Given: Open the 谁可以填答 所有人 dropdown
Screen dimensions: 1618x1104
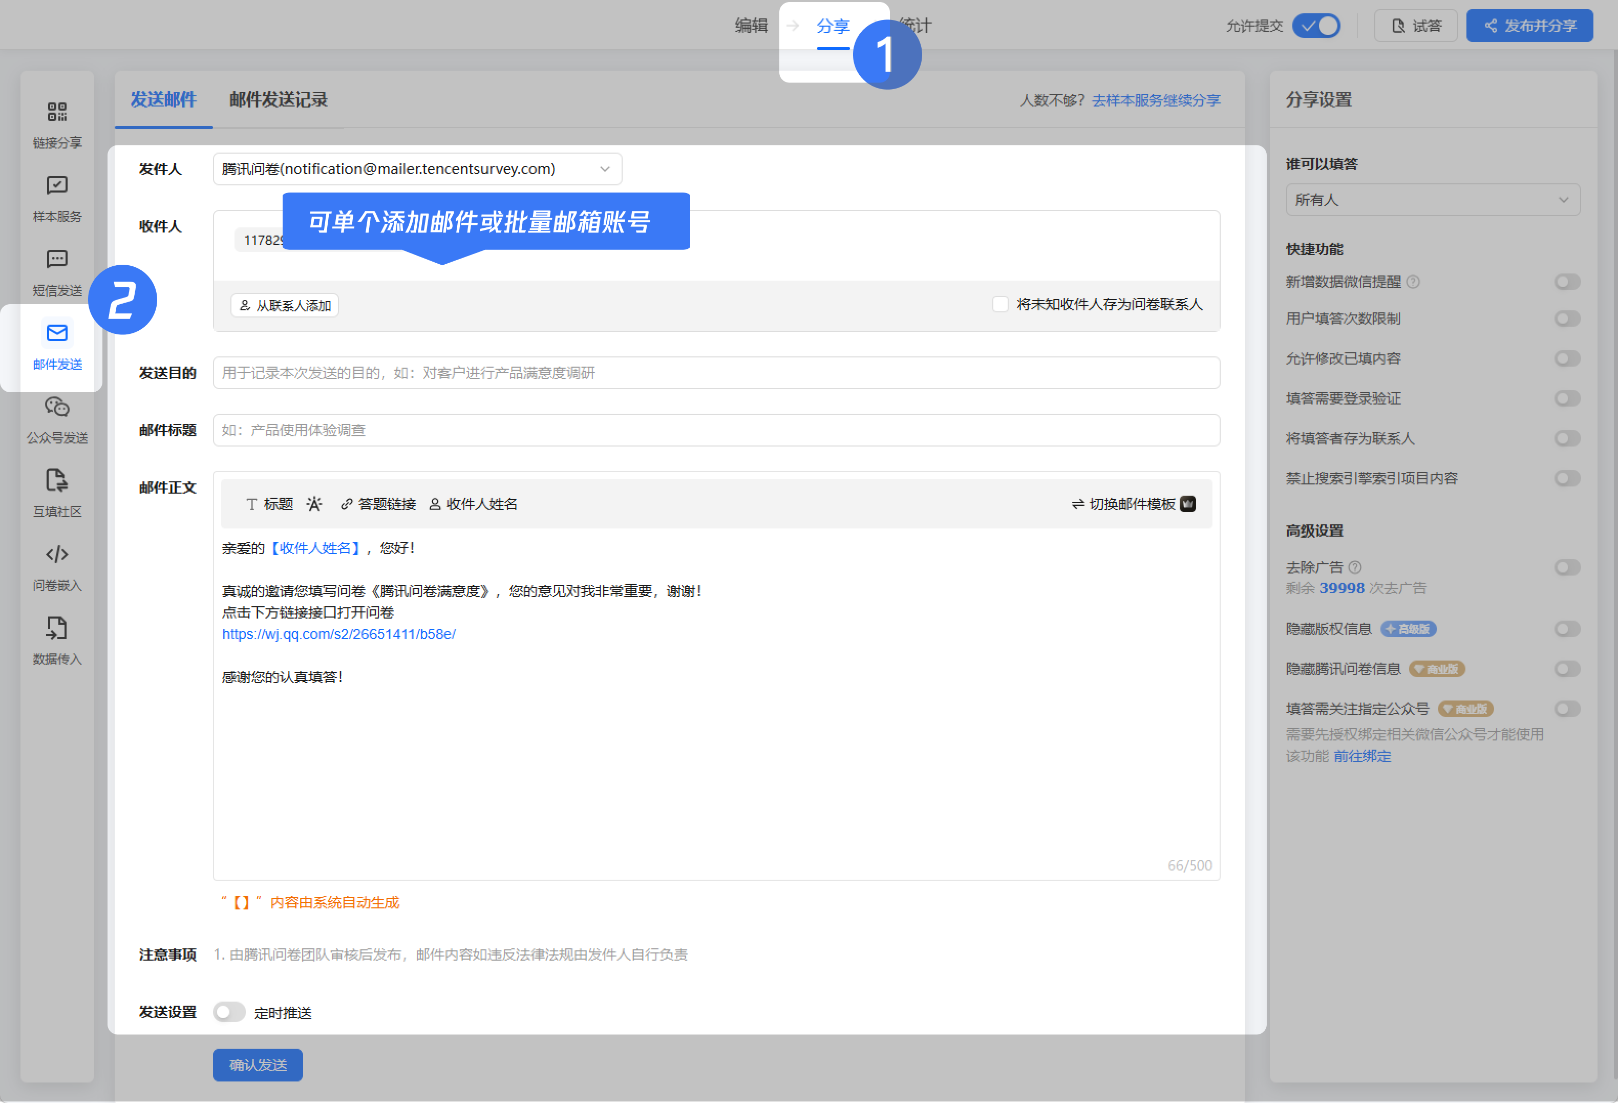Looking at the screenshot, I should pos(1433,200).
